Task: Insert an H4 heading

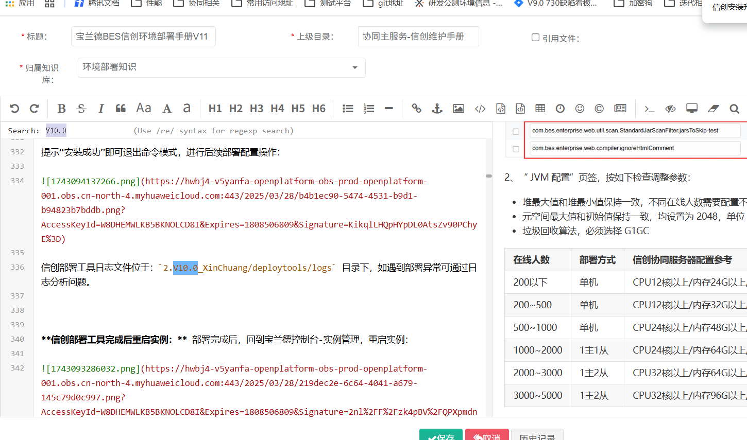Action: [x=277, y=109]
